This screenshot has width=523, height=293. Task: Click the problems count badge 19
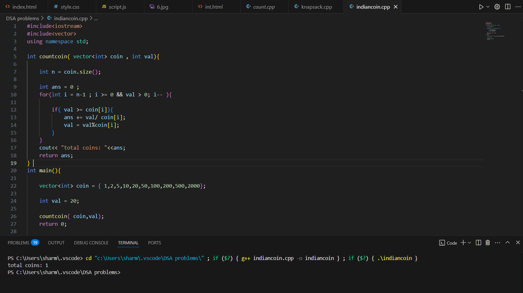click(x=35, y=242)
